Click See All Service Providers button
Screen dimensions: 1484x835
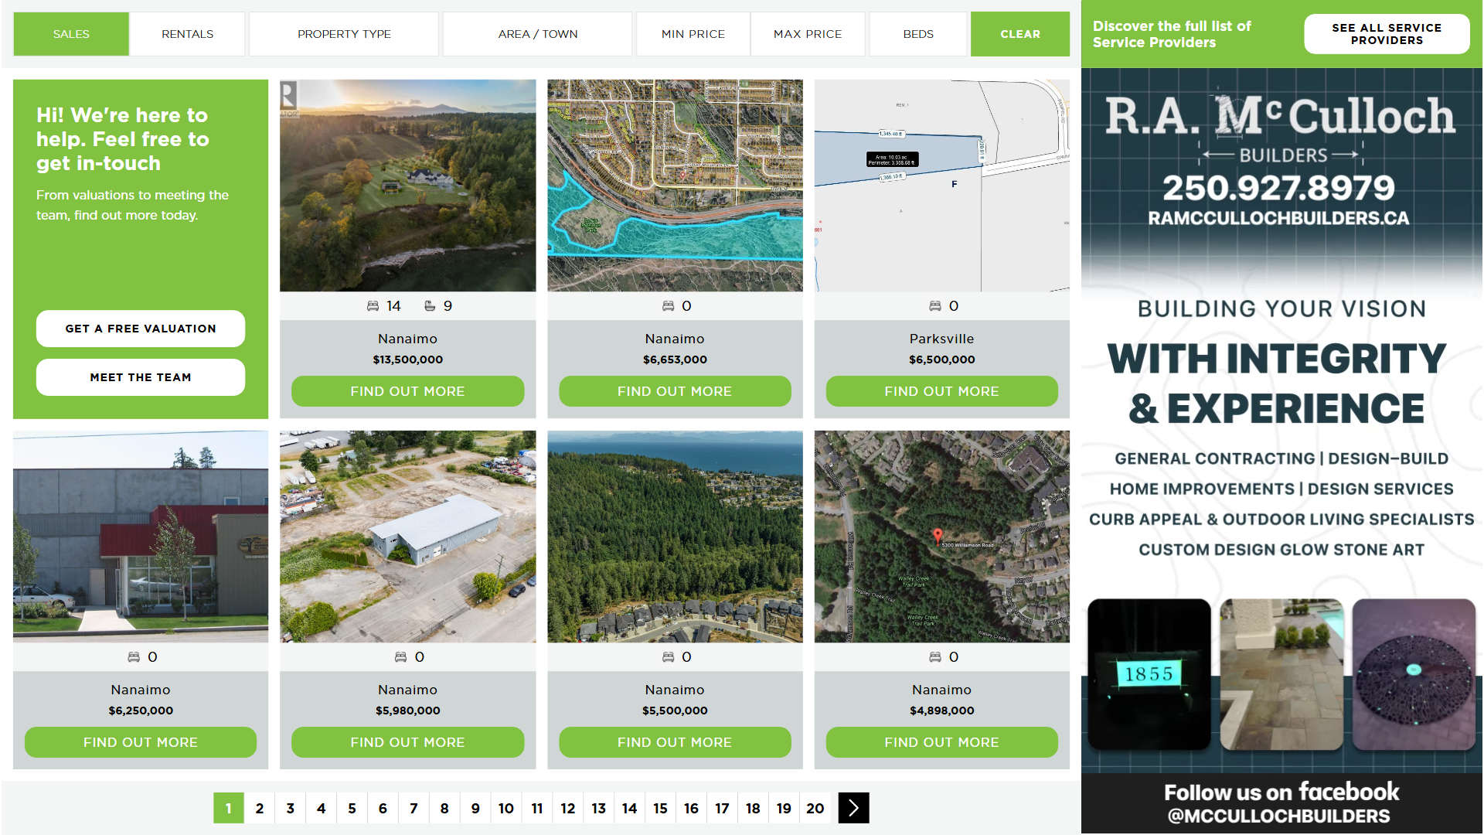1387,34
